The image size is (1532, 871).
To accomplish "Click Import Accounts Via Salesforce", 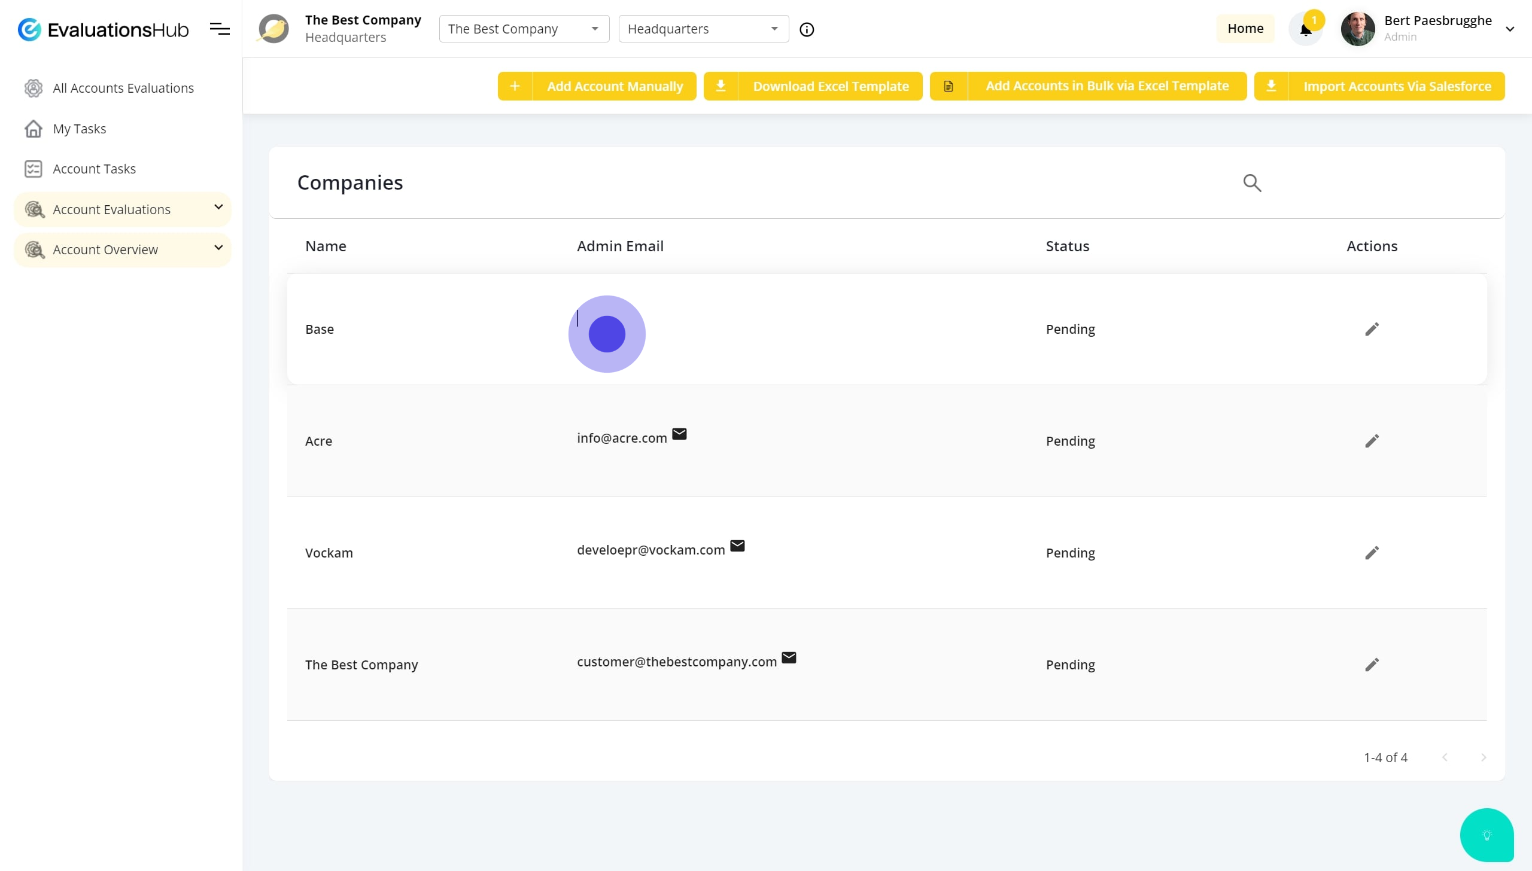I will pyautogui.click(x=1379, y=86).
